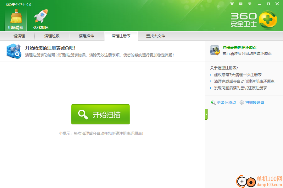
Task: Open the main menu dropdown arrow icon
Action: click(x=250, y=3)
